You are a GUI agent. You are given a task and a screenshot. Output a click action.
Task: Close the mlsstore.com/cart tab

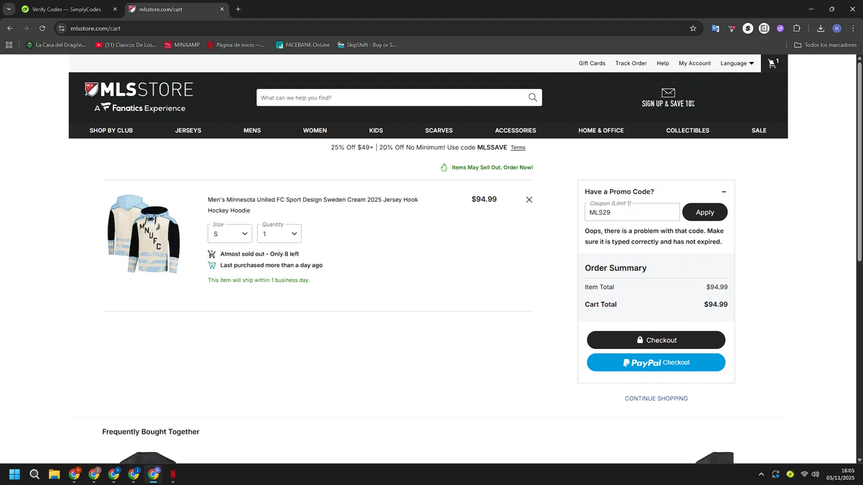(x=222, y=9)
